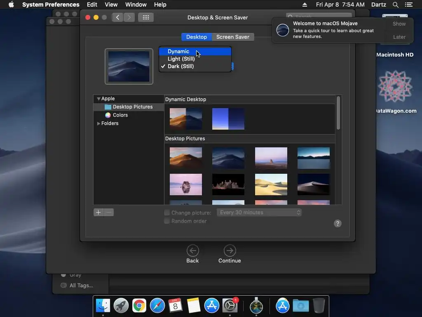Enable the Change picture checkbox
Viewport: 422px width, 317px height.
tap(167, 213)
